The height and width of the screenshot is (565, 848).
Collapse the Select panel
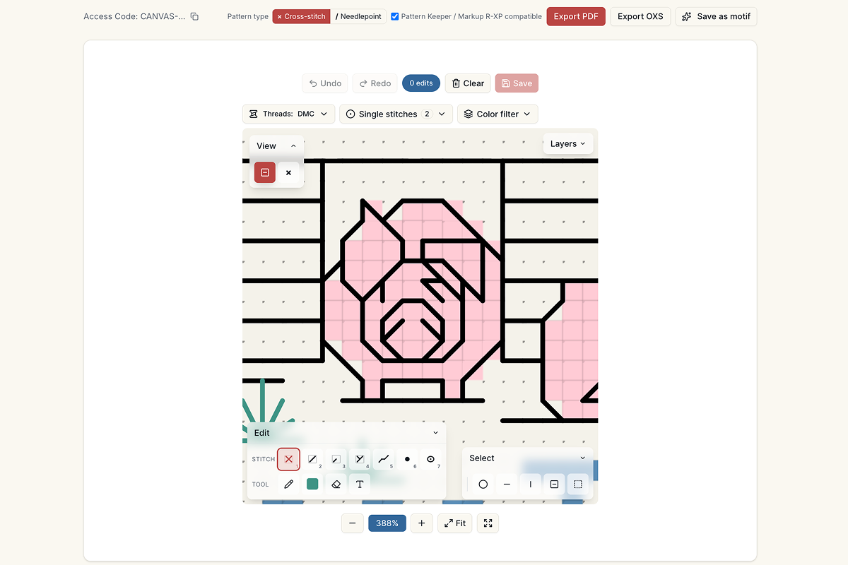(583, 458)
